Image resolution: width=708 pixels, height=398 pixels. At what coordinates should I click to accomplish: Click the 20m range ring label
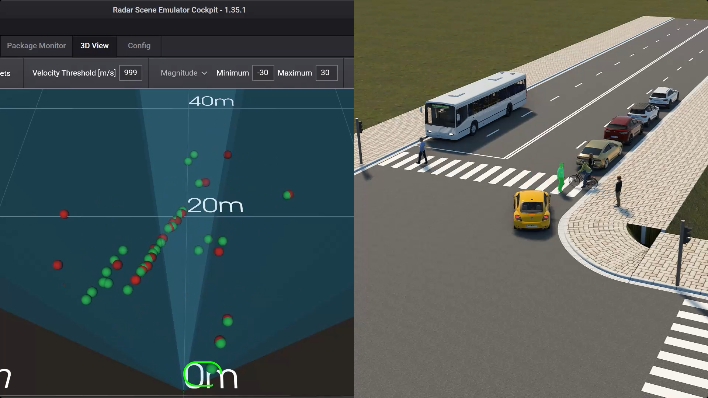click(x=215, y=205)
